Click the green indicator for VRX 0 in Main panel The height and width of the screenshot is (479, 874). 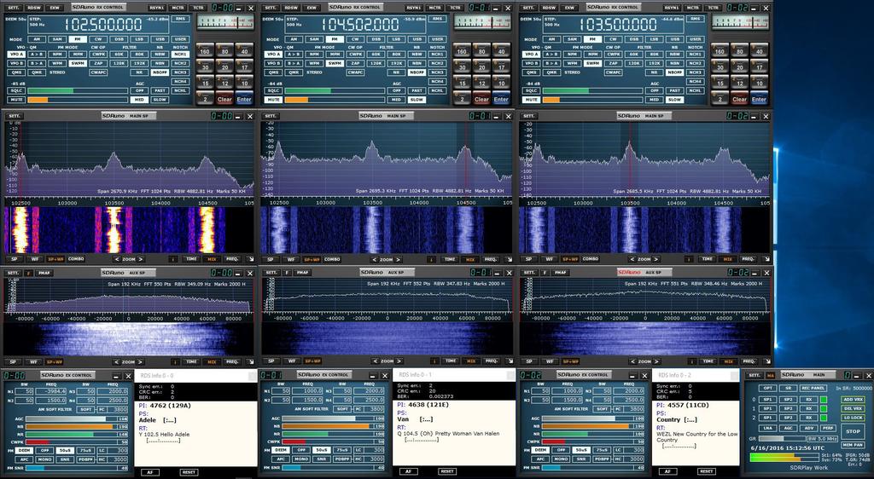click(x=824, y=400)
